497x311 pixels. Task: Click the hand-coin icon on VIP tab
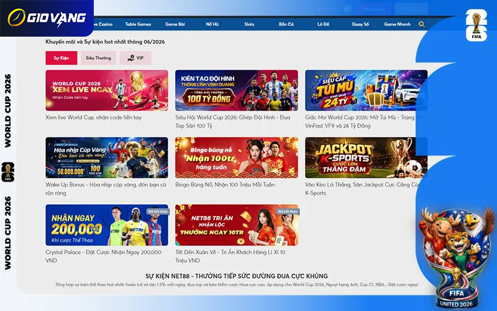pos(131,58)
